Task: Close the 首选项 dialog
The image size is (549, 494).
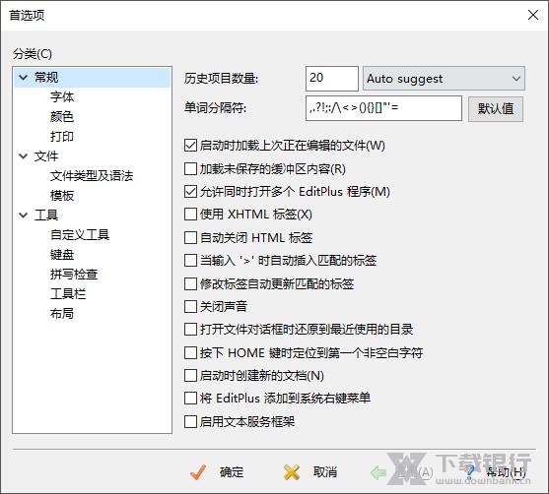Action: 533,15
